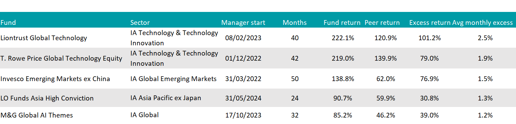Click the Fund column header
This screenshot has width=516, height=124.
pos(8,23)
